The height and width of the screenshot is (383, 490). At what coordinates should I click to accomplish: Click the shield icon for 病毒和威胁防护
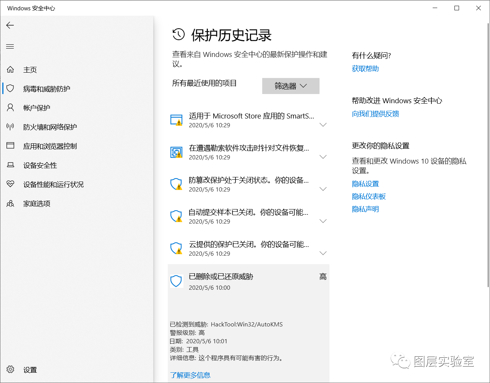pyautogui.click(x=10, y=89)
